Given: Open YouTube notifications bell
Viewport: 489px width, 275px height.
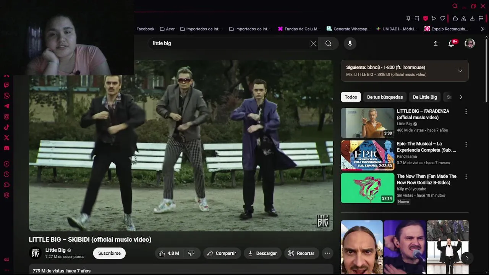Looking at the screenshot, I should [452, 44].
